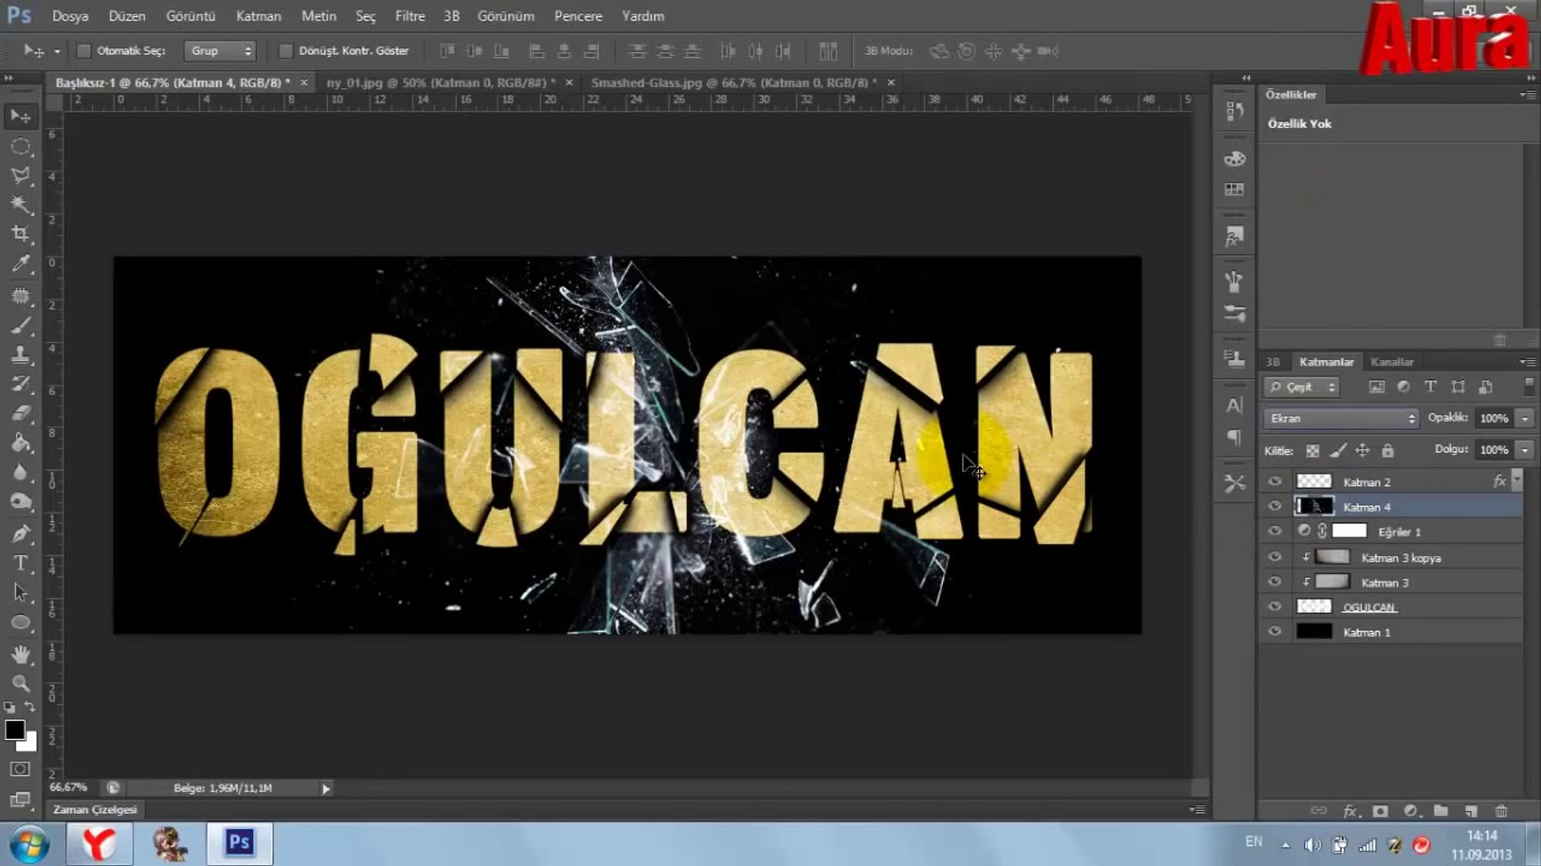
Task: Enable Dönüşt. Kontr. Göster checkbox
Action: 285,51
